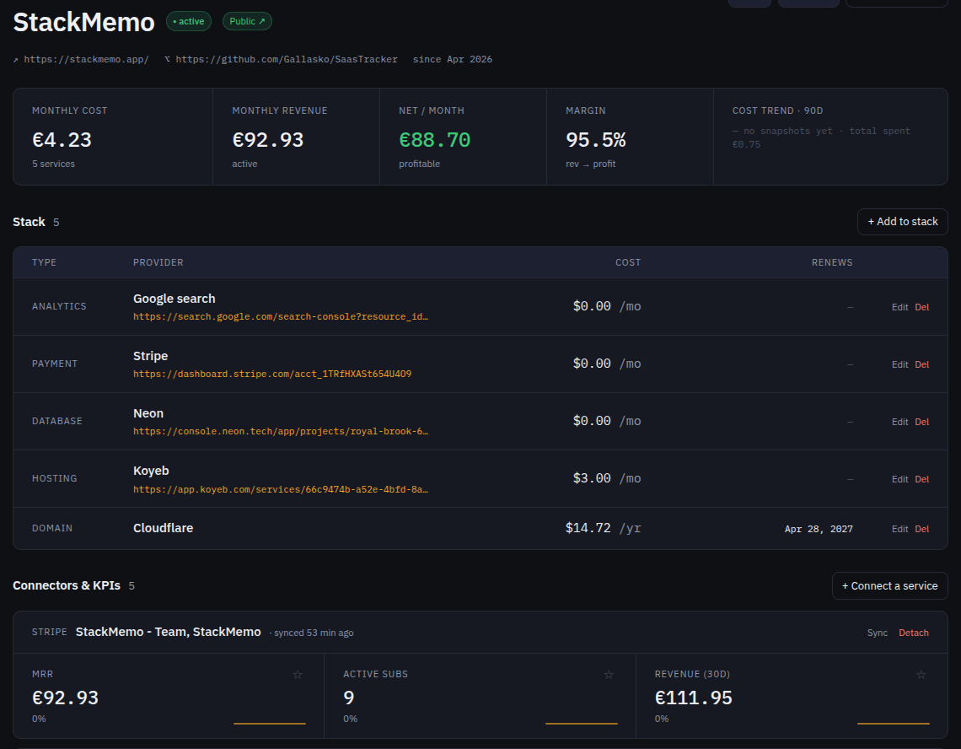Click the Neon provider name
The height and width of the screenshot is (749, 961).
pos(148,413)
